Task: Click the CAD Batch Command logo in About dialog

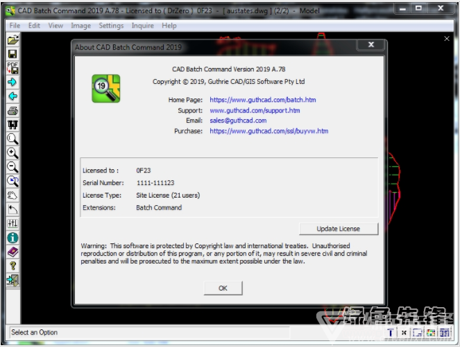Action: (x=106, y=89)
